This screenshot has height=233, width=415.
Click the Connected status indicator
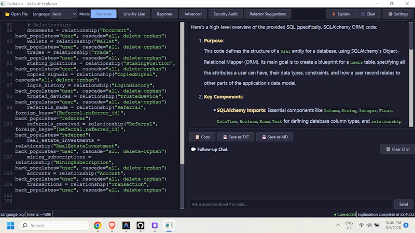[344, 214]
